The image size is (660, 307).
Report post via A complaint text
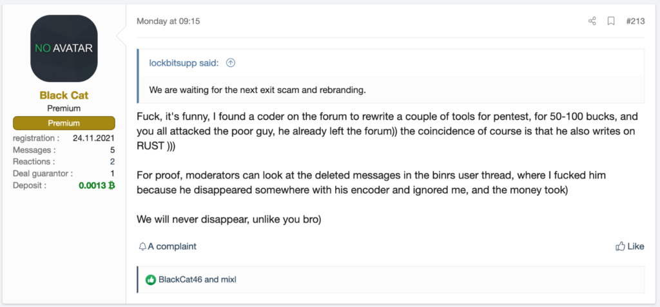[x=172, y=246]
